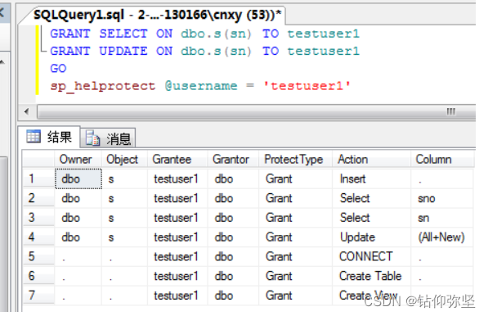This screenshot has width=488, height=316.
Task: Click the 'Select' action cell in row 3
Action: 372,218
